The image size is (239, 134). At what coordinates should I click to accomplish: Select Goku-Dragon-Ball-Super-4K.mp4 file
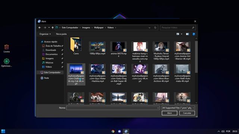pos(119,74)
